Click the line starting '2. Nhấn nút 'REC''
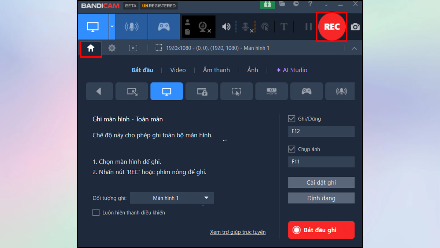 point(149,172)
